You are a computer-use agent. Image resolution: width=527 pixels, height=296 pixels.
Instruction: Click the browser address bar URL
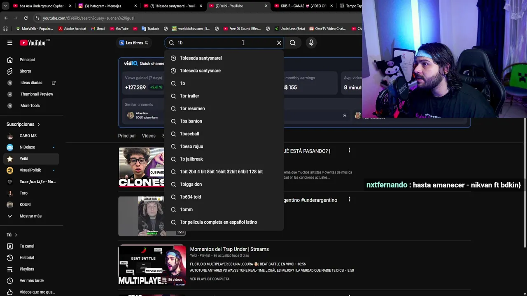tap(89, 18)
